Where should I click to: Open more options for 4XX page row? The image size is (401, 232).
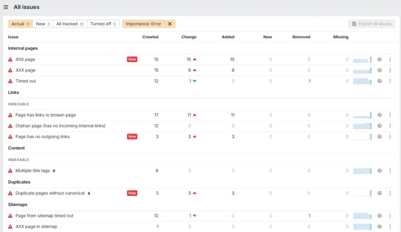(390, 70)
